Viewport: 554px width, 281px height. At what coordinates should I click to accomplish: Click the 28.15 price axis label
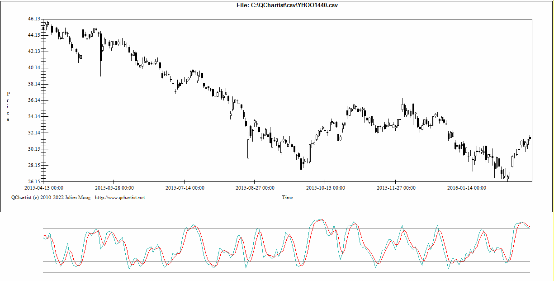34,166
